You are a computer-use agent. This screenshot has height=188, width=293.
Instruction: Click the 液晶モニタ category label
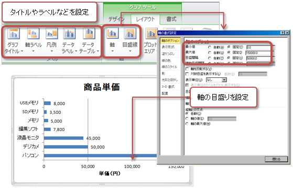click(28, 137)
